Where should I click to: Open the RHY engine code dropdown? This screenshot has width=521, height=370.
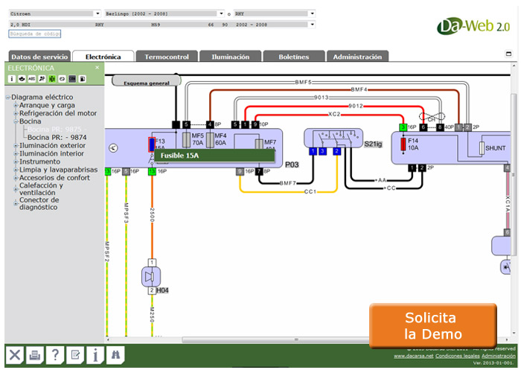click(310, 13)
